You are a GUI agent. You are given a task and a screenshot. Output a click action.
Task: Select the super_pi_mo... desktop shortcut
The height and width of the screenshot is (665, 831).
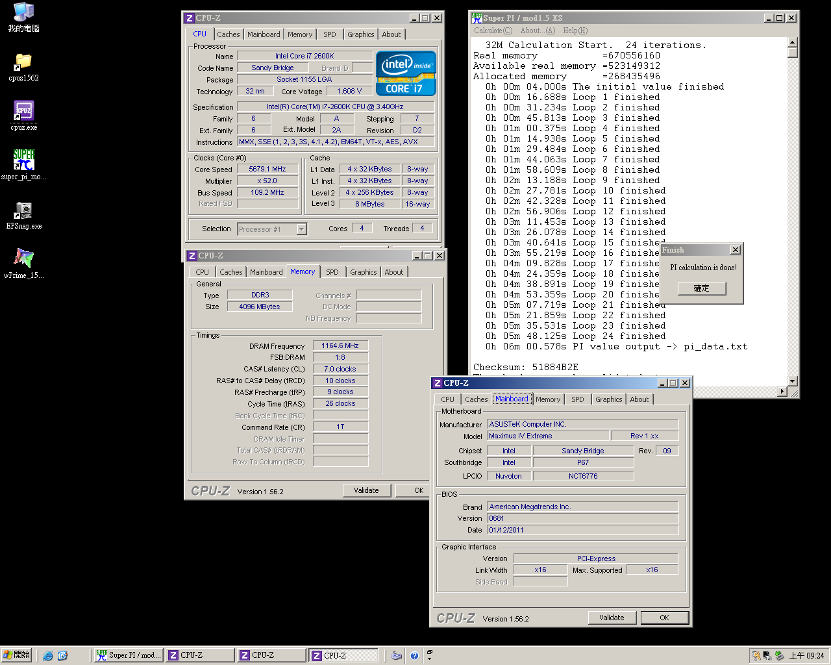(23, 165)
